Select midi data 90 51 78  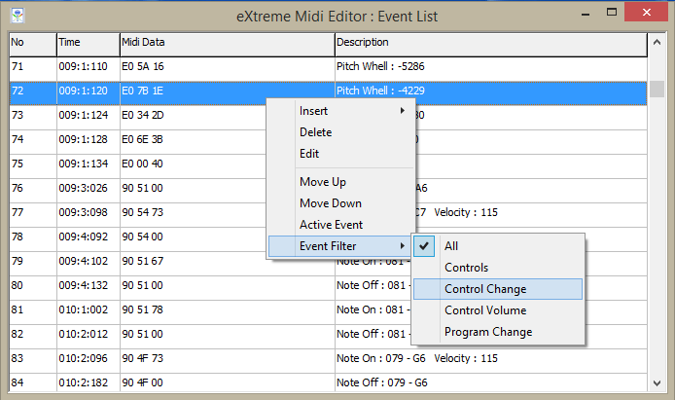click(x=143, y=309)
